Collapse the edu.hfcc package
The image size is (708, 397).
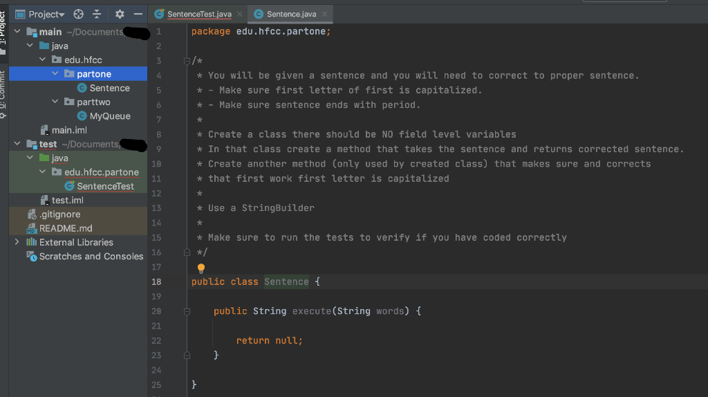click(42, 59)
